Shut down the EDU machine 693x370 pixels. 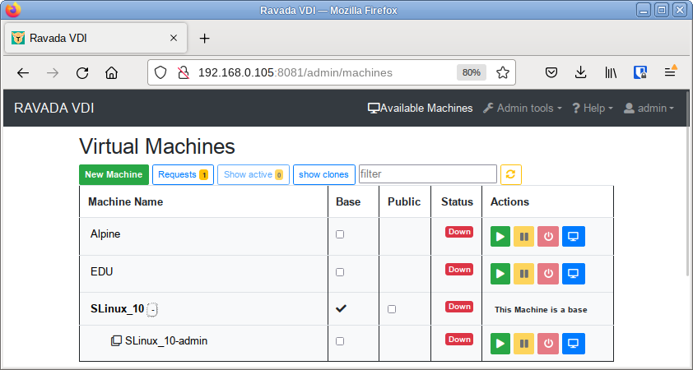pyautogui.click(x=548, y=273)
